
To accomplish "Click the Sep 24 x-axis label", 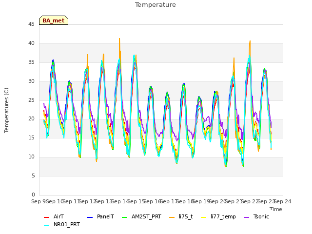I will pos(283,201).
